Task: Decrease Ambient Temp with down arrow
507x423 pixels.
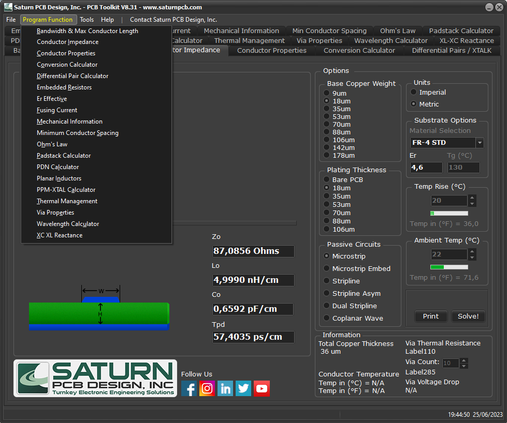Action: 472,257
